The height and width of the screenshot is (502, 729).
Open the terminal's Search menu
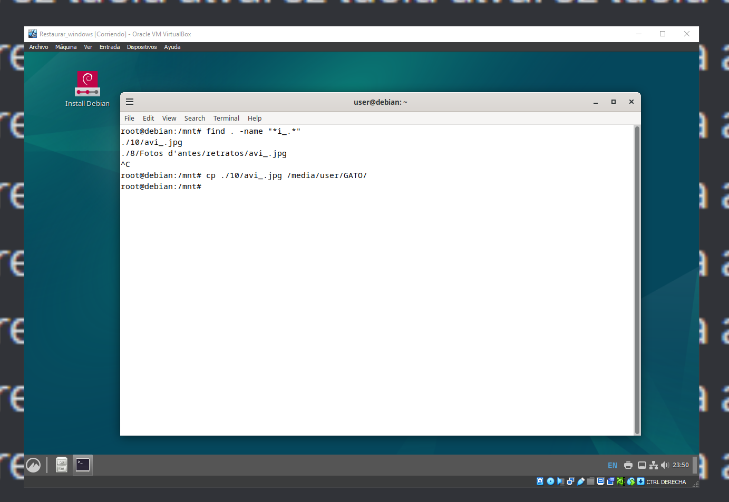point(195,119)
